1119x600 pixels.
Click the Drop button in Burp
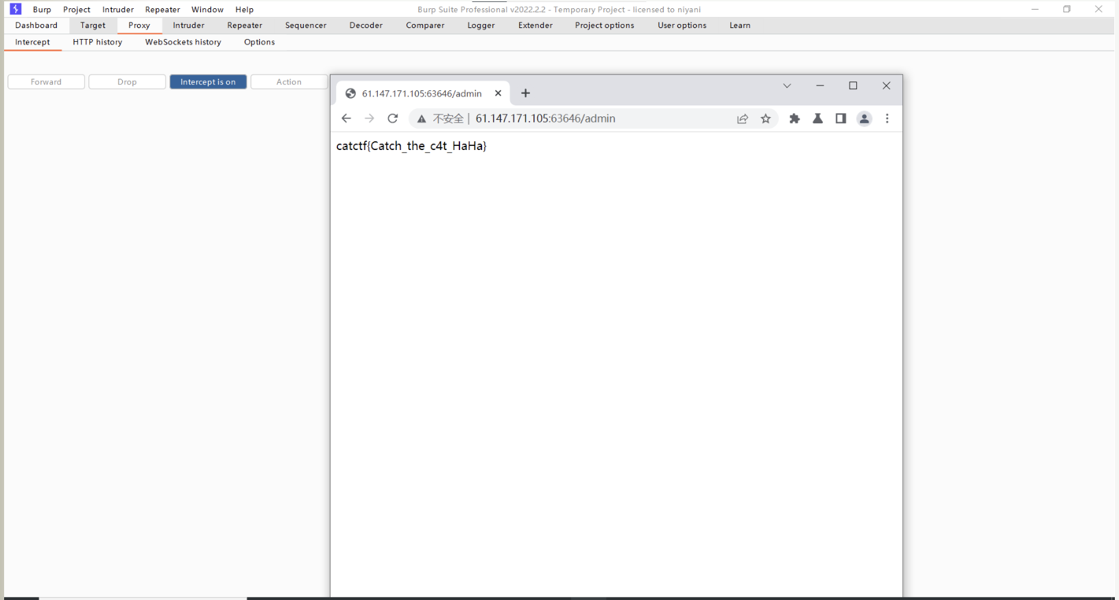pos(127,82)
